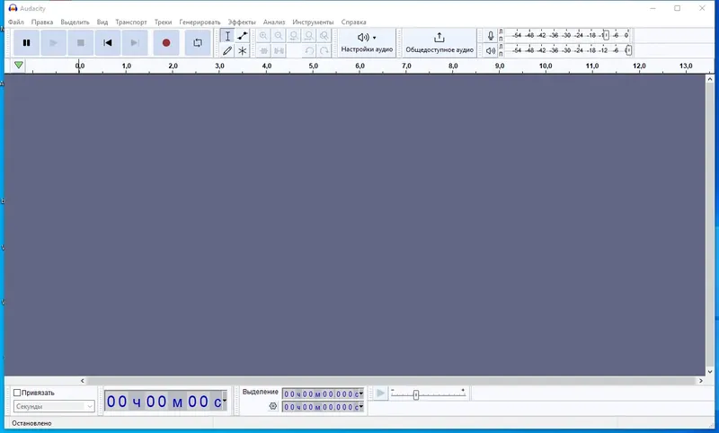Click Fit Selection to Width icon

[294, 36]
